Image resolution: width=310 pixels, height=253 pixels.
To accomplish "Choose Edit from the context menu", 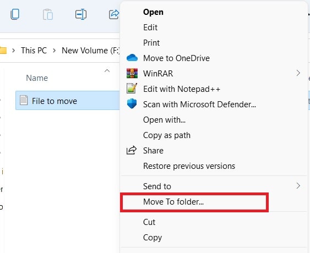I will (213, 28).
